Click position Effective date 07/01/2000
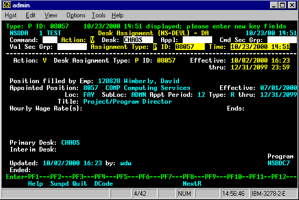Image resolution: width=299 pixels, height=200 pixels. pyautogui.click(x=278, y=88)
